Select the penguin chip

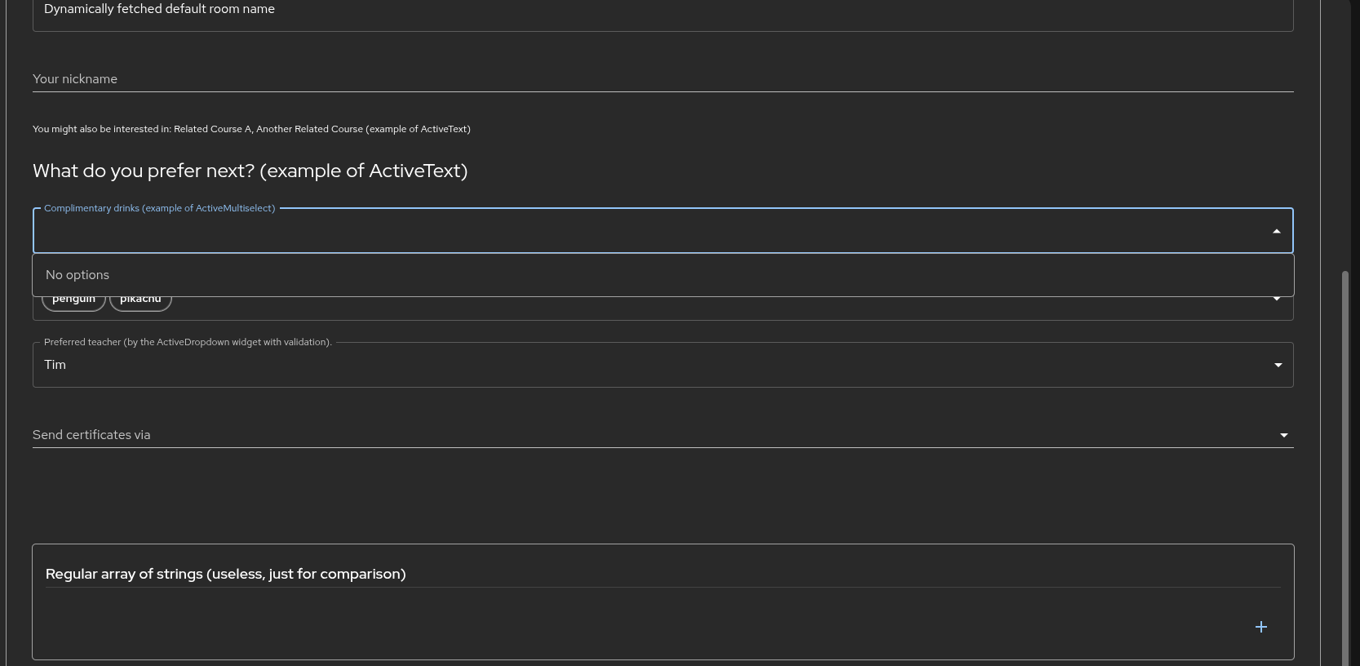coord(73,301)
